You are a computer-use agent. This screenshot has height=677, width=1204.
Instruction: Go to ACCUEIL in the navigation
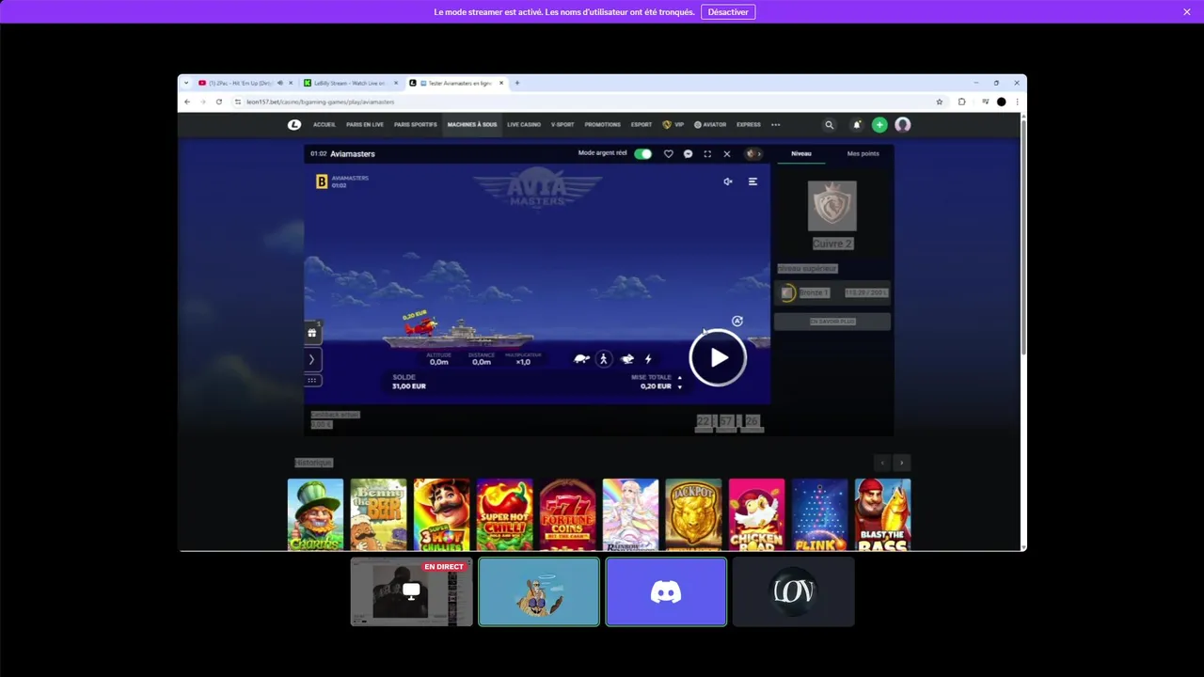(x=325, y=124)
